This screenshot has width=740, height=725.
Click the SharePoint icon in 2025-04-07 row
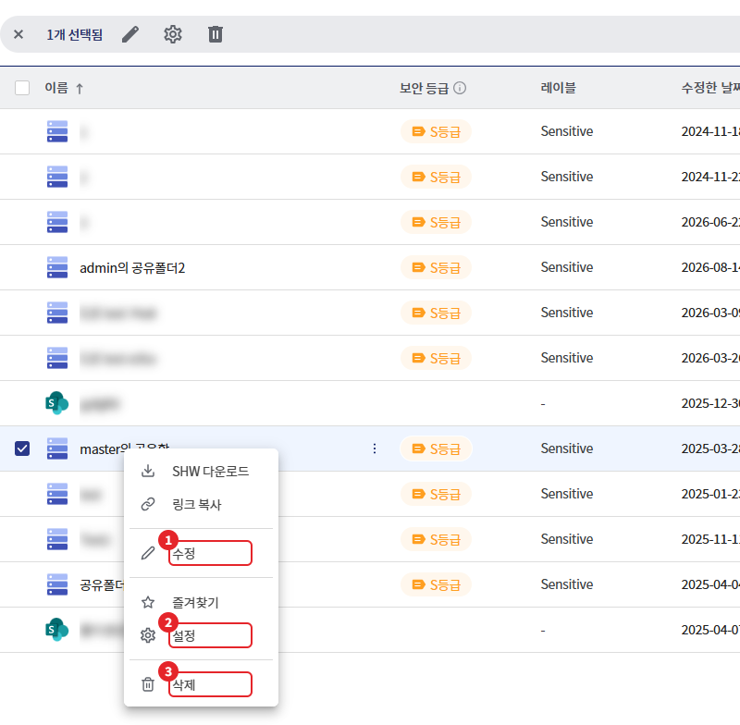57,630
